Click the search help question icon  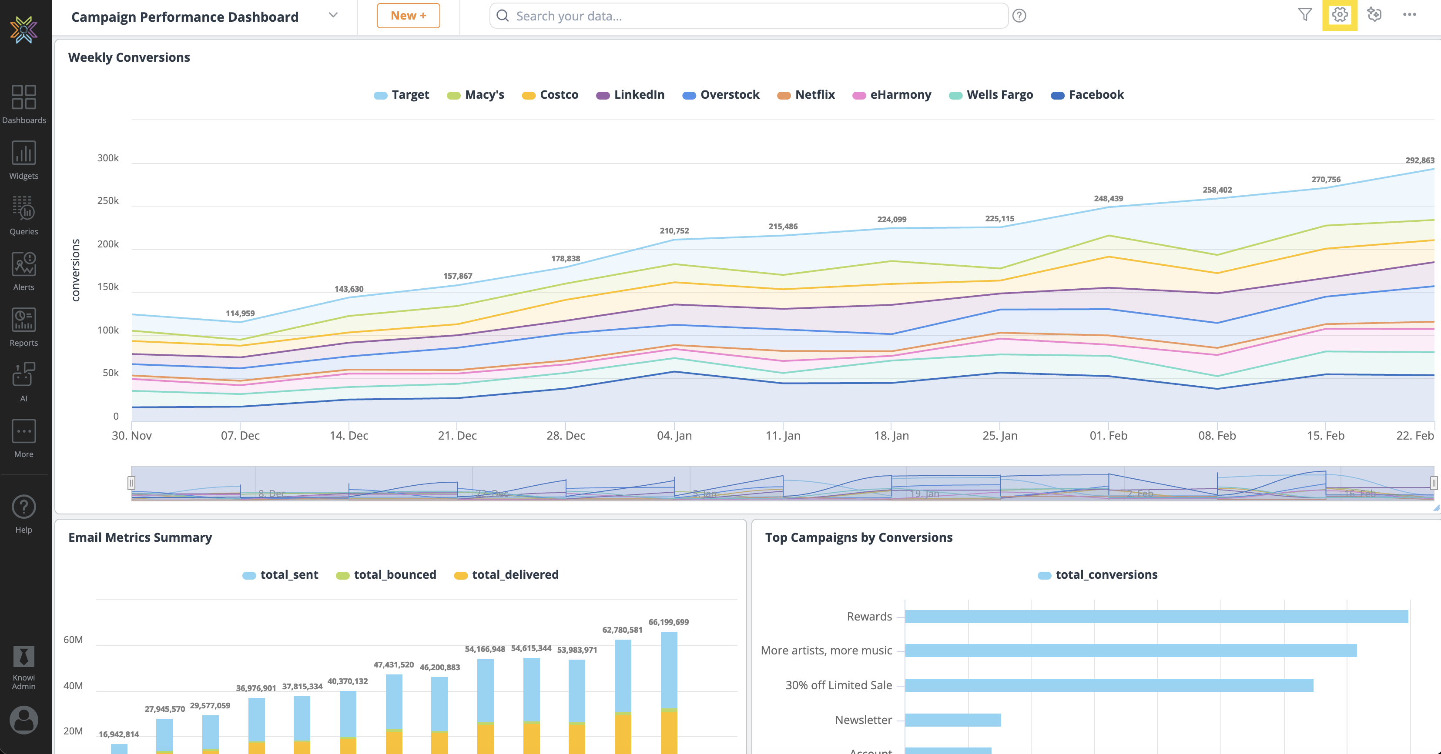1019,16
